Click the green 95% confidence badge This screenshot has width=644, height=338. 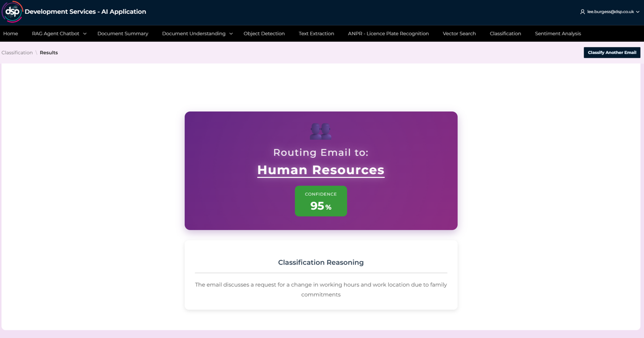(321, 201)
